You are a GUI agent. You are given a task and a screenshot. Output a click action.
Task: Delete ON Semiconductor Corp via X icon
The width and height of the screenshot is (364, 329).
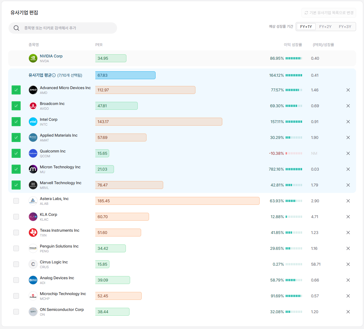(348, 312)
